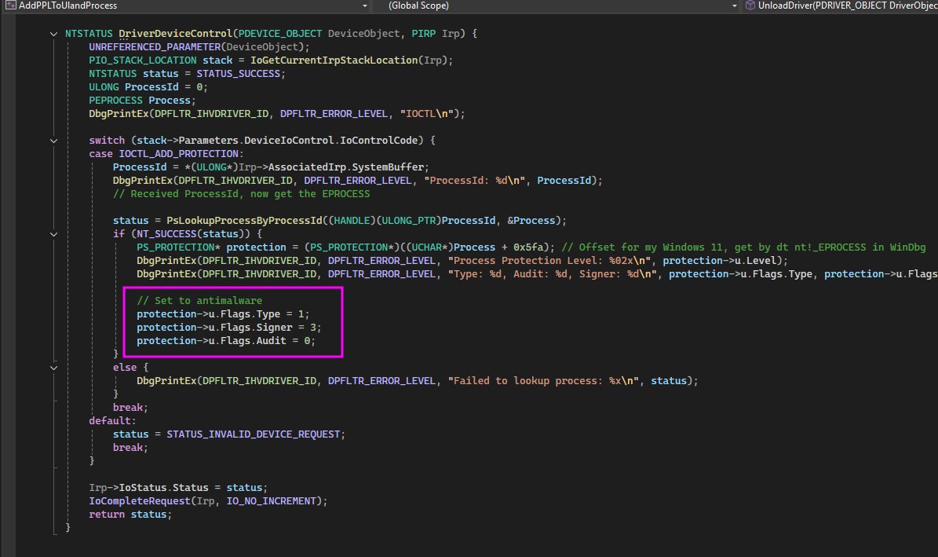Click the PEPROCESS type declaration
938x557 pixels.
click(x=115, y=100)
